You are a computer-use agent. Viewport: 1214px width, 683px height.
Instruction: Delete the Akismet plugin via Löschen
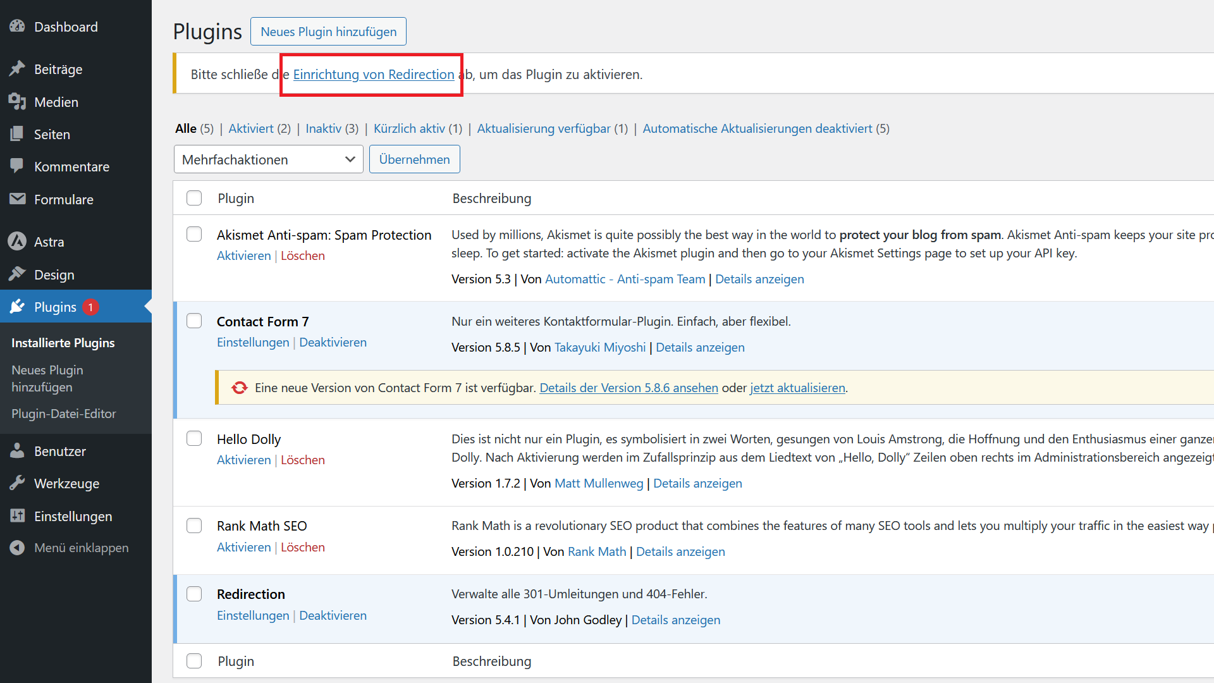coord(303,255)
